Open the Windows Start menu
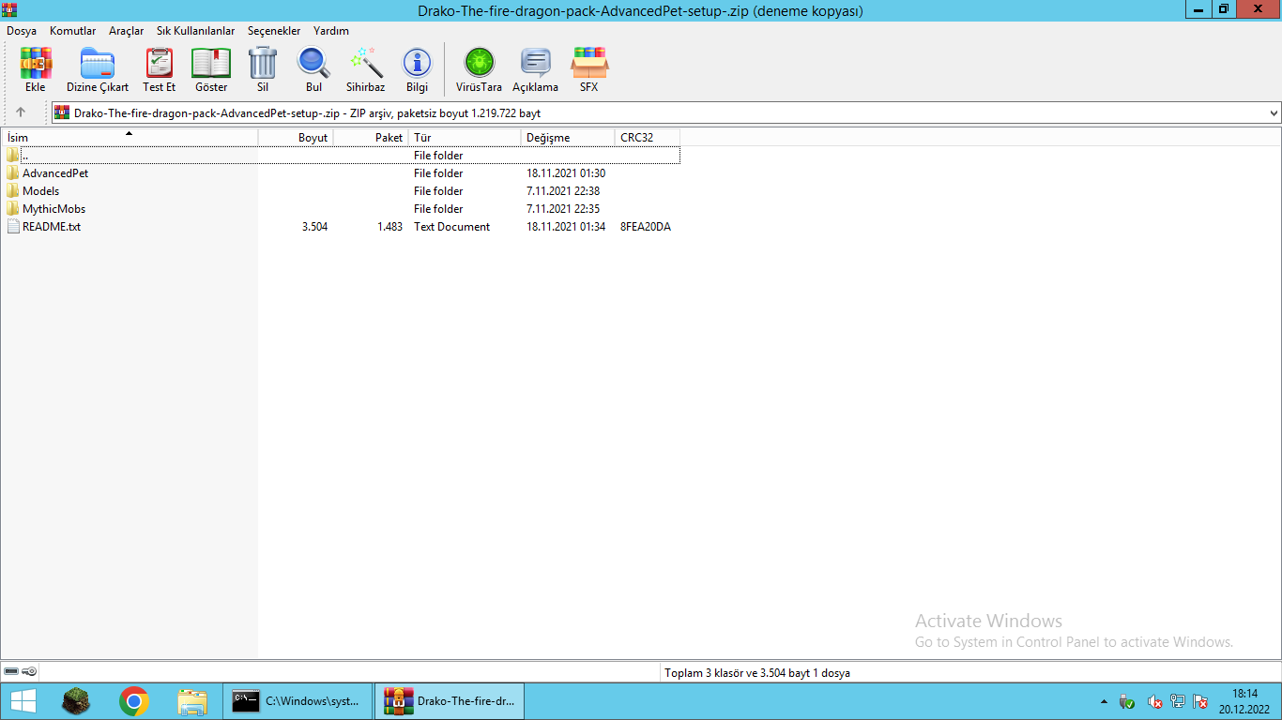This screenshot has width=1282, height=720. pyautogui.click(x=23, y=701)
